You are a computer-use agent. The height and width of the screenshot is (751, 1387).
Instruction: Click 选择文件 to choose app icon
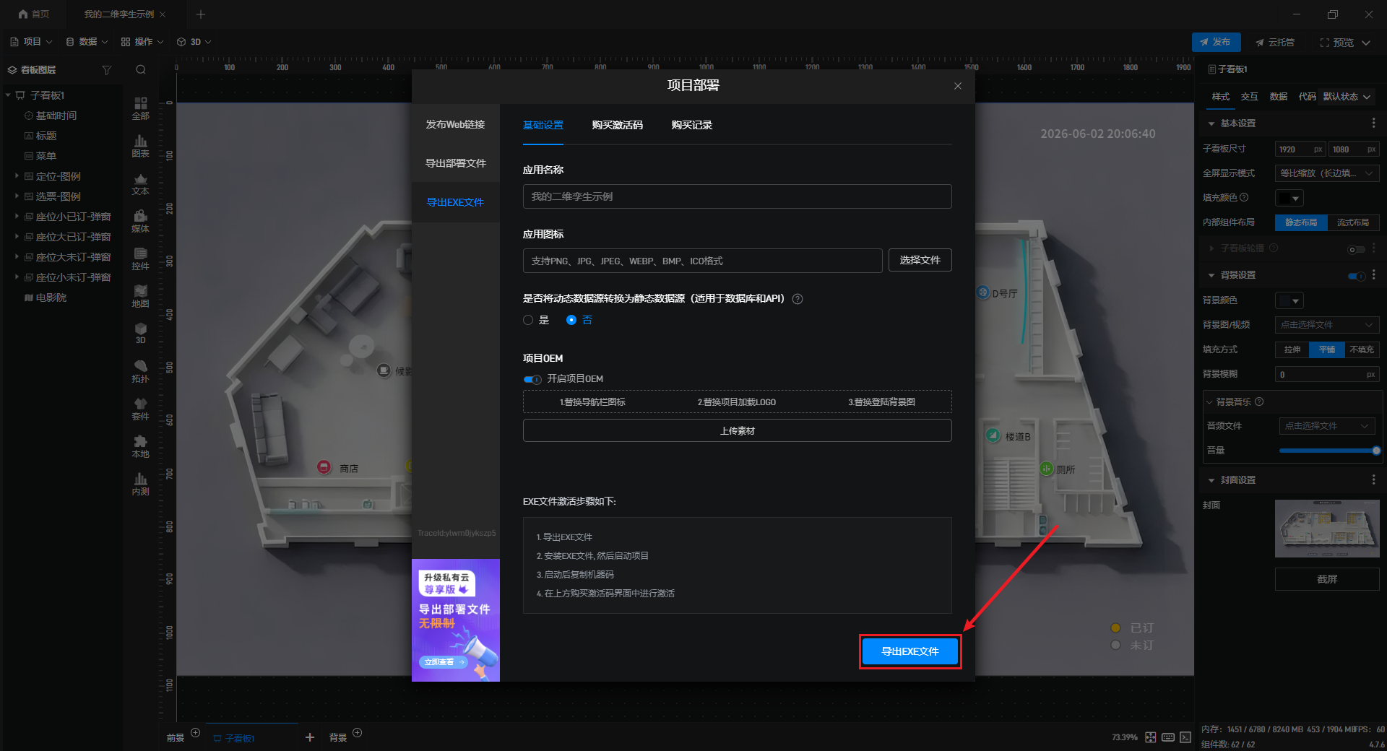pyautogui.click(x=920, y=260)
